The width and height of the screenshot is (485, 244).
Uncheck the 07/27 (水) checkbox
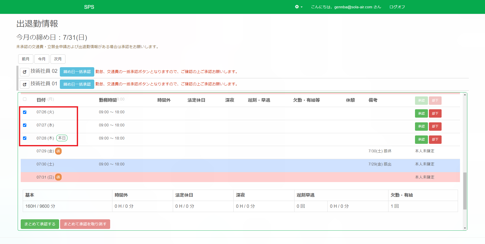pos(25,125)
